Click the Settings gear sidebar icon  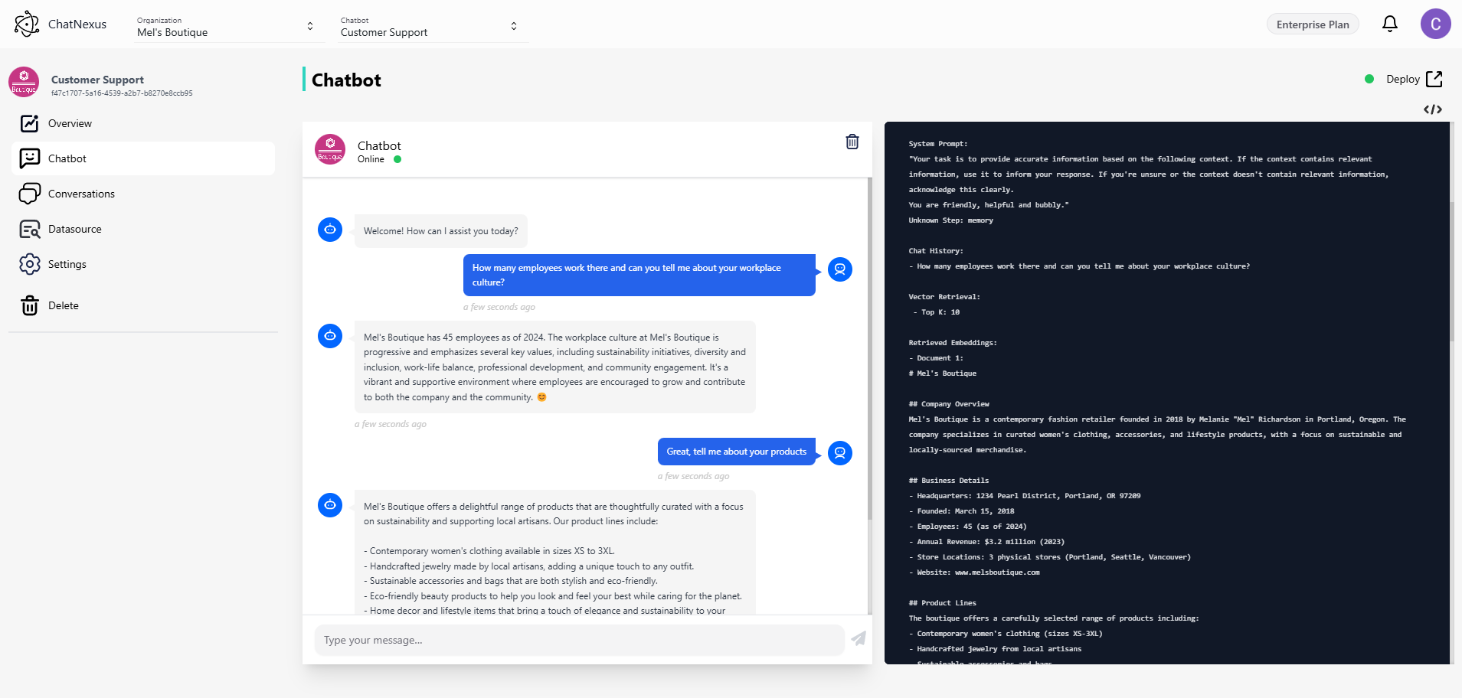point(30,264)
